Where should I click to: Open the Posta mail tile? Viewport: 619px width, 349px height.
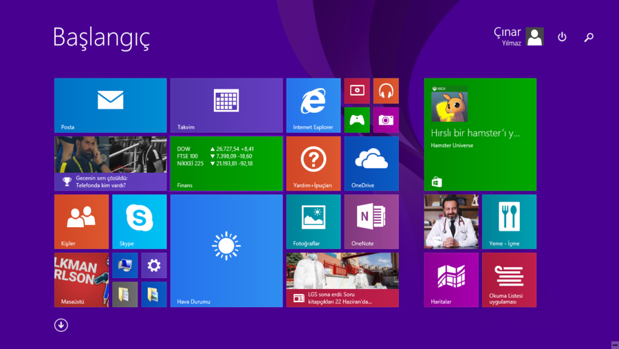click(110, 105)
